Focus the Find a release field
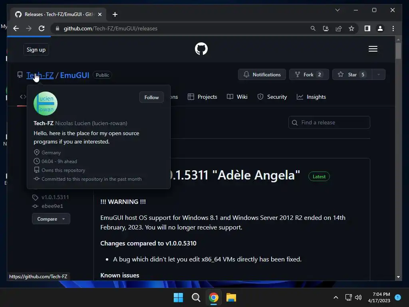The width and height of the screenshot is (409, 307). pyautogui.click(x=329, y=122)
